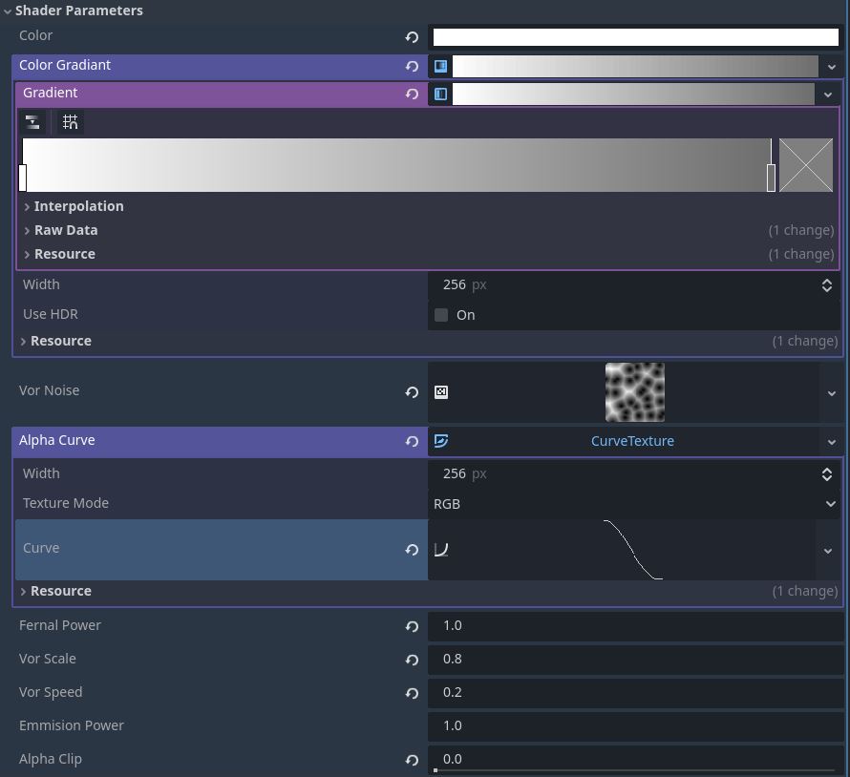
Task: Click the Vor Noise label
Action: (x=50, y=390)
